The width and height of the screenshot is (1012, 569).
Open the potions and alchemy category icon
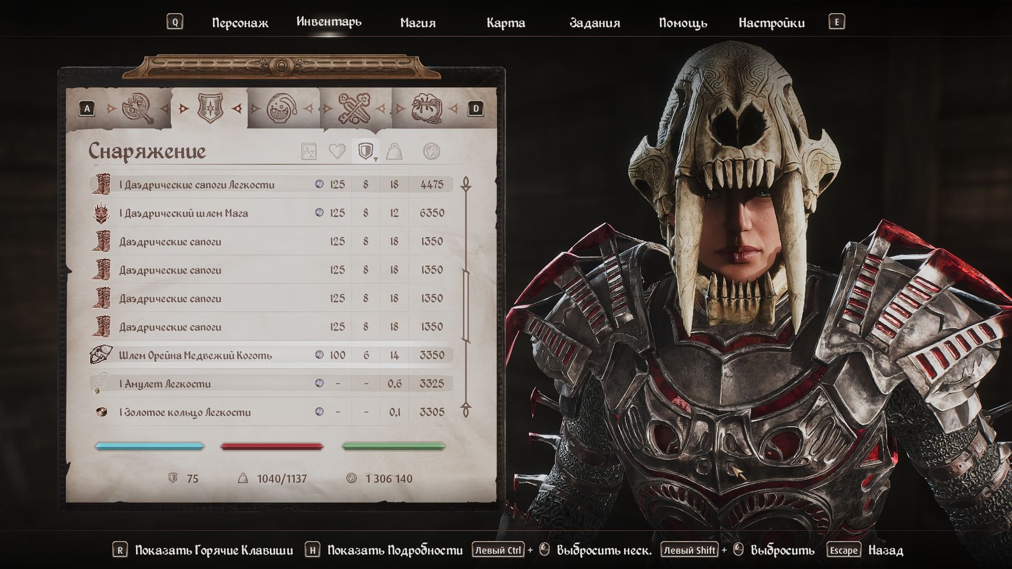281,109
